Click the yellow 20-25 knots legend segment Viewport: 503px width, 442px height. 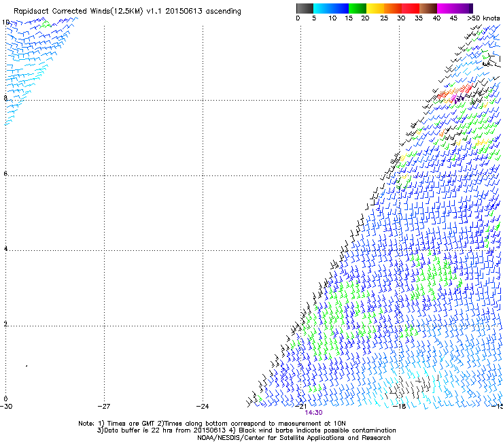pyautogui.click(x=375, y=8)
